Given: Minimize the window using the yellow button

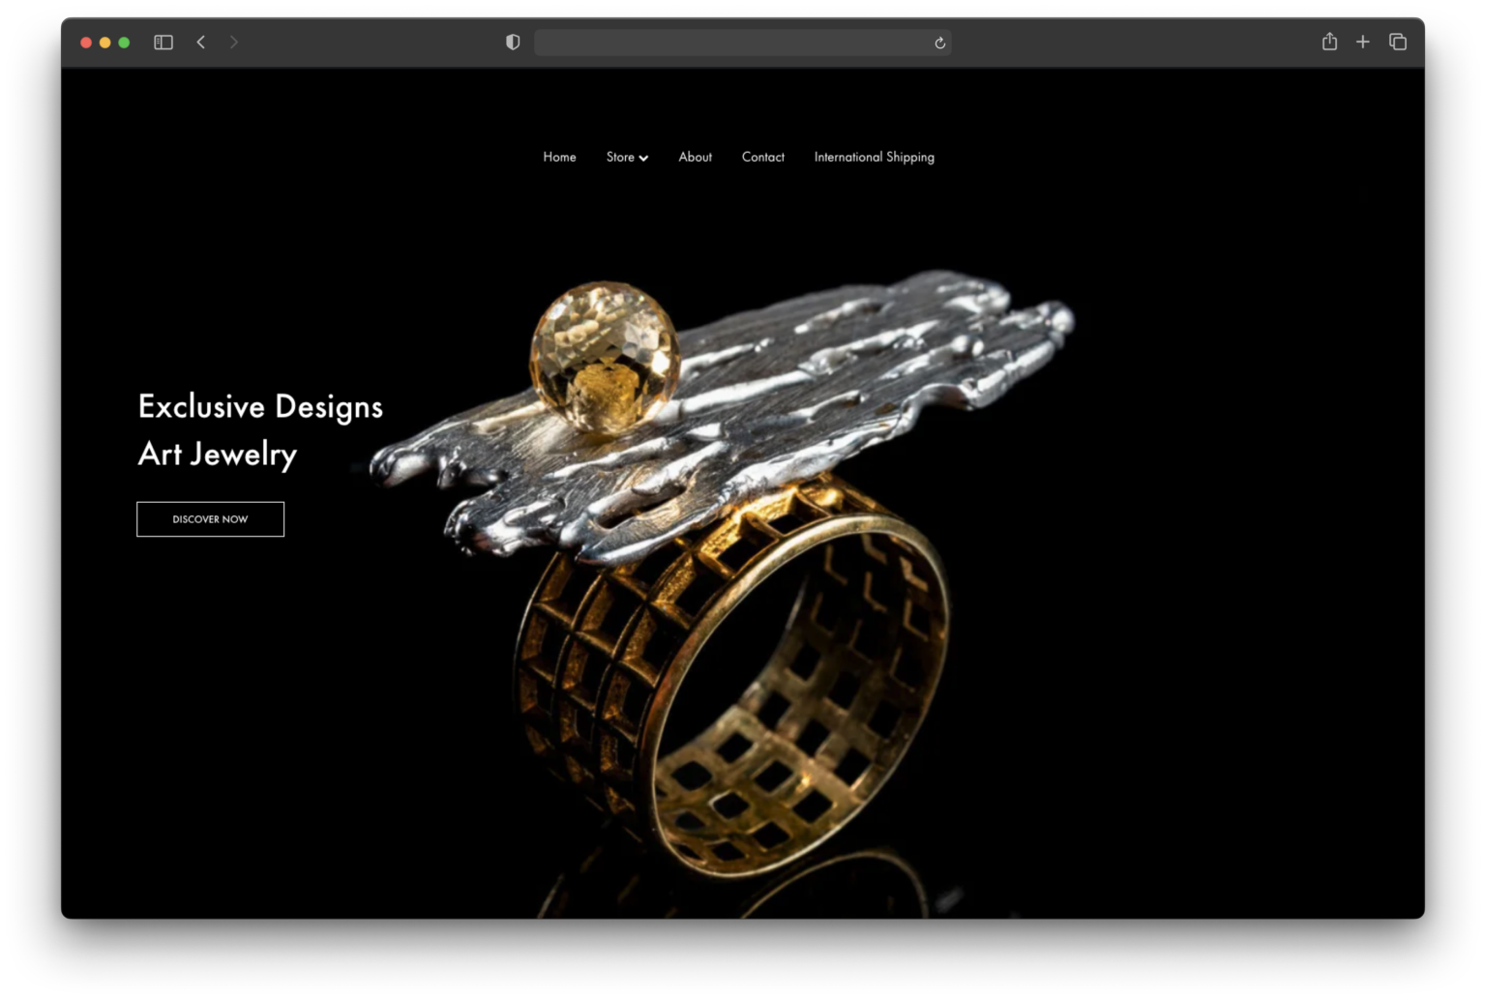Looking at the screenshot, I should (105, 43).
